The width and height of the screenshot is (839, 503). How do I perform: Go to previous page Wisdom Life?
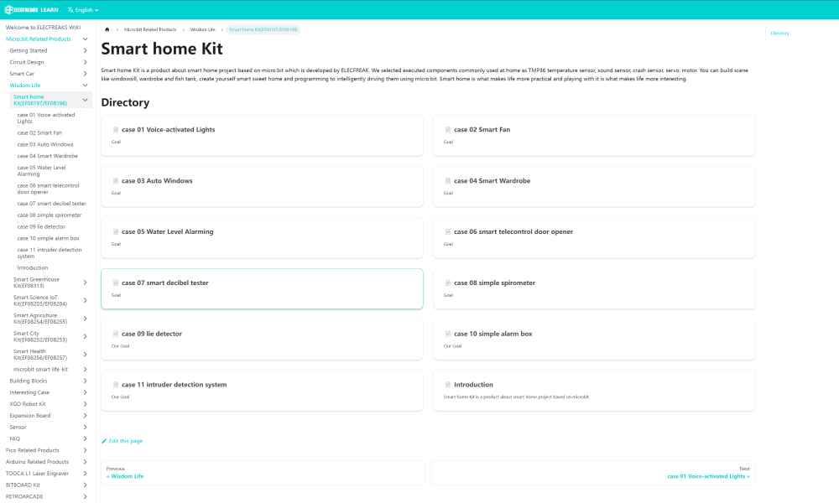(x=127, y=476)
